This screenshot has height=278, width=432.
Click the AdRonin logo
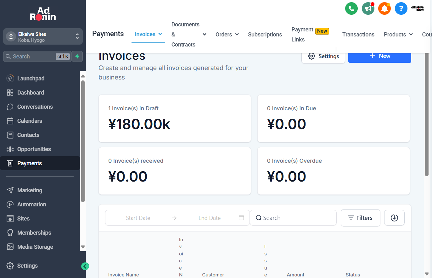click(43, 14)
